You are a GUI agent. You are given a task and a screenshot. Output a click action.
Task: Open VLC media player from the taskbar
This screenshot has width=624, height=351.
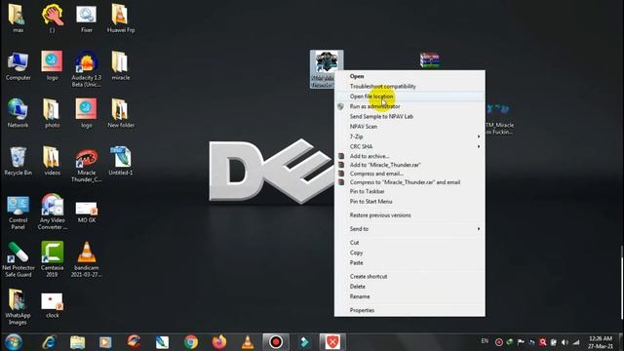point(247,342)
